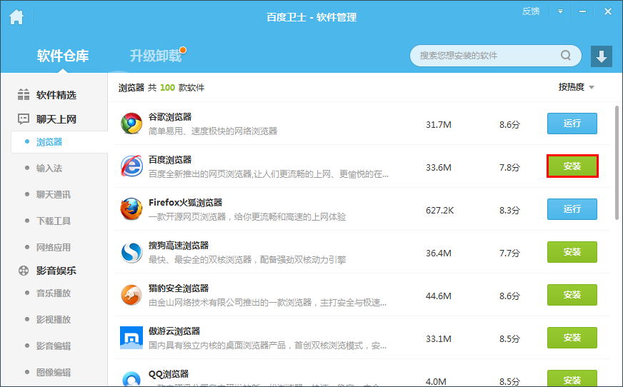
Task: Click the 31.7M size value
Action: click(439, 125)
